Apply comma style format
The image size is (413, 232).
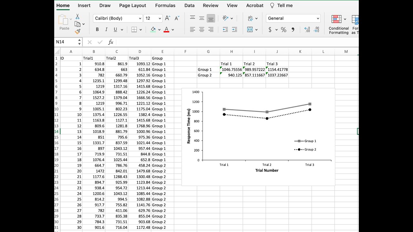point(293,30)
